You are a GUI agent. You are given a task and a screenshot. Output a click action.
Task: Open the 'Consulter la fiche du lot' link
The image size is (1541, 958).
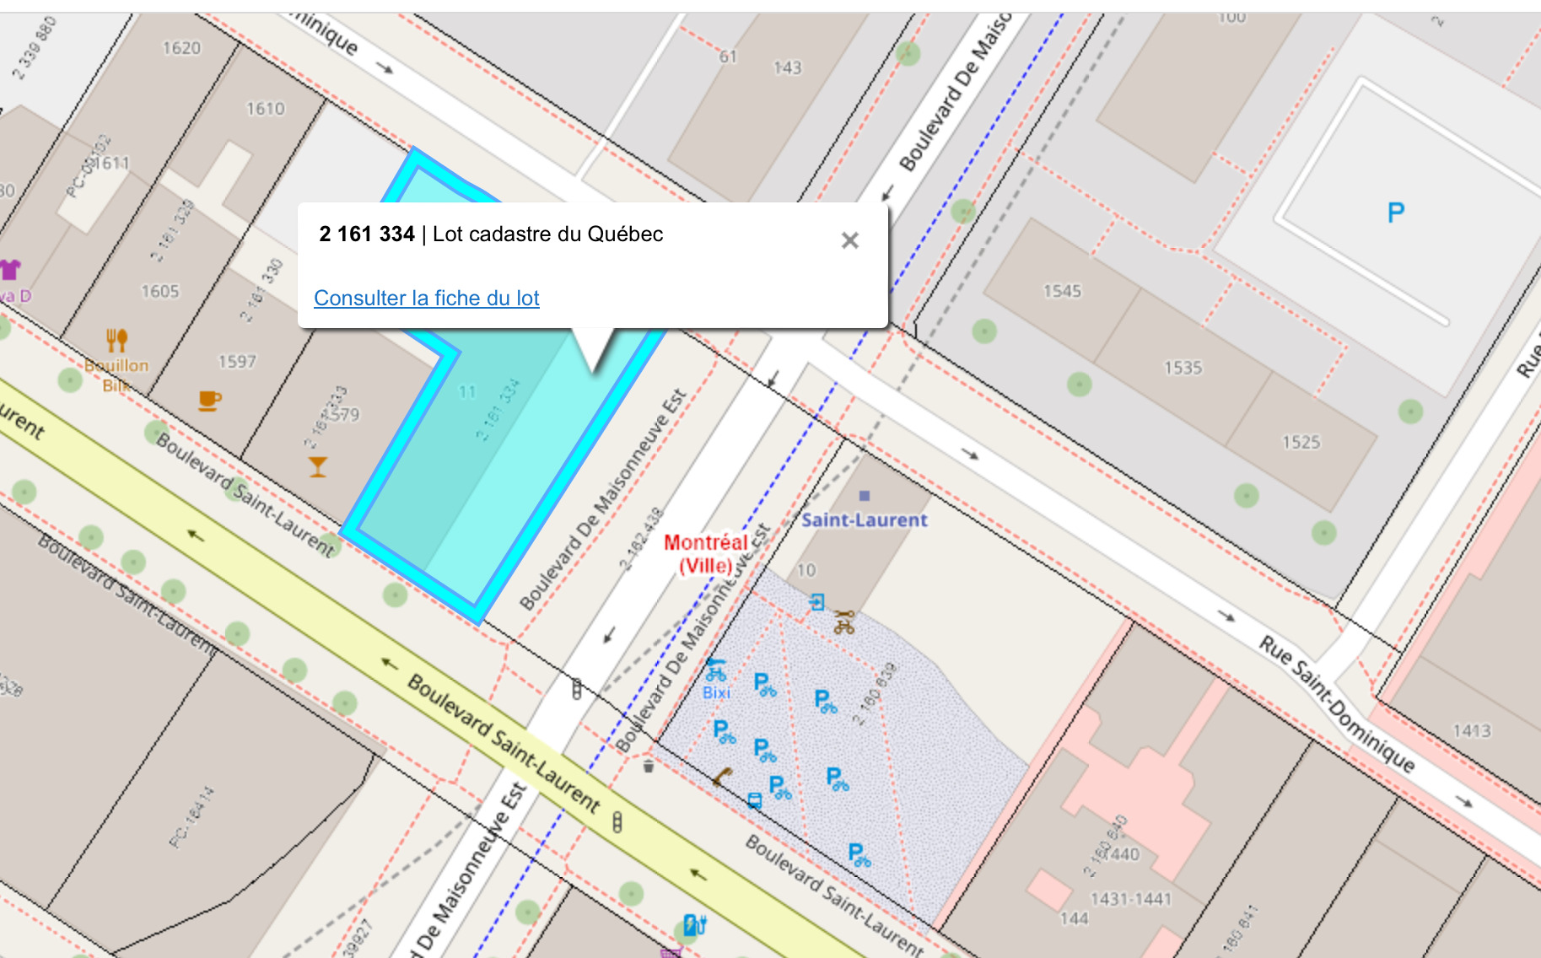tap(426, 299)
